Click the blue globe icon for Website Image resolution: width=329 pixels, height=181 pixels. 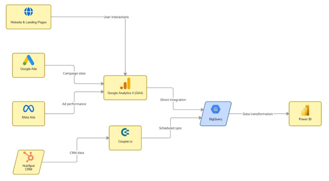coord(29,12)
